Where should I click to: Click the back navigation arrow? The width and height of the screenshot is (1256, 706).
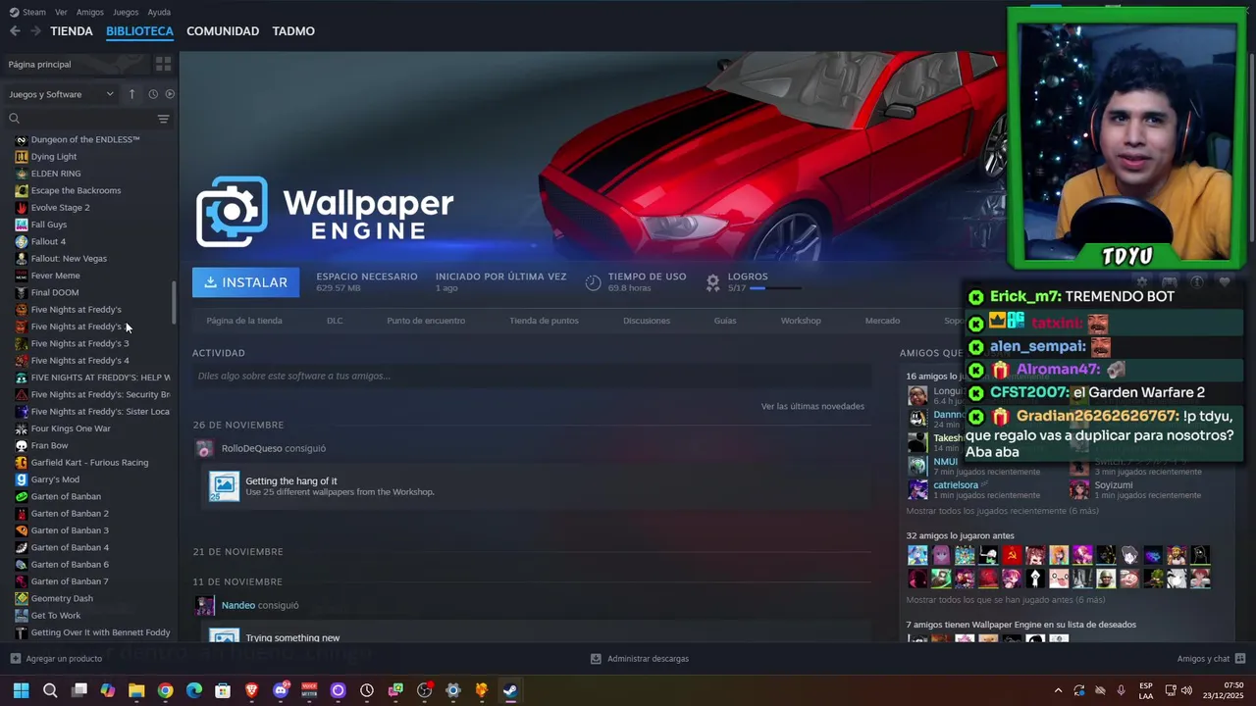[15, 31]
